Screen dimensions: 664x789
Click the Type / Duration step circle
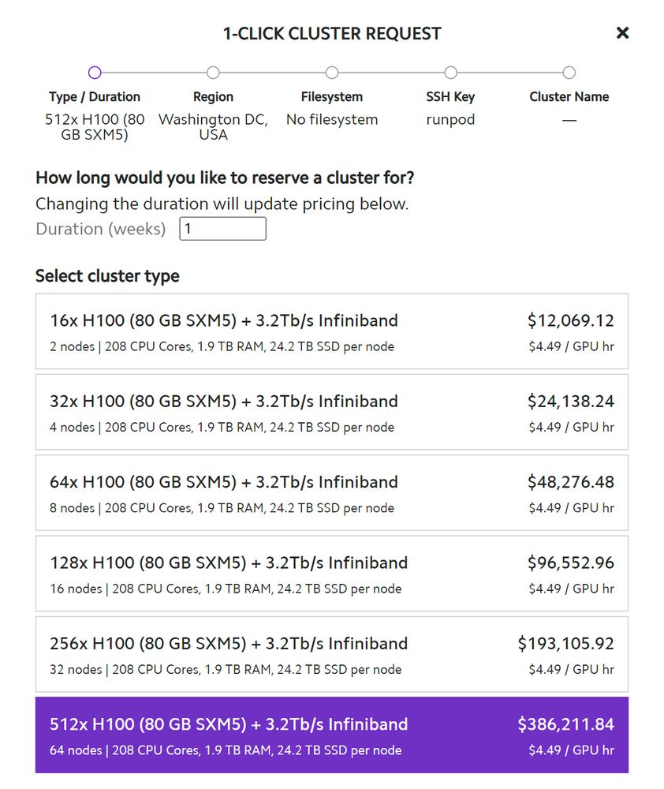point(95,73)
